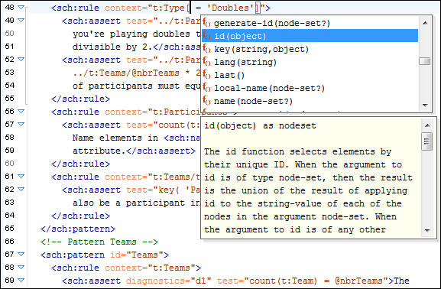Click function icon beside generate-id(node-set?)
The image size is (441, 289).
(206, 22)
